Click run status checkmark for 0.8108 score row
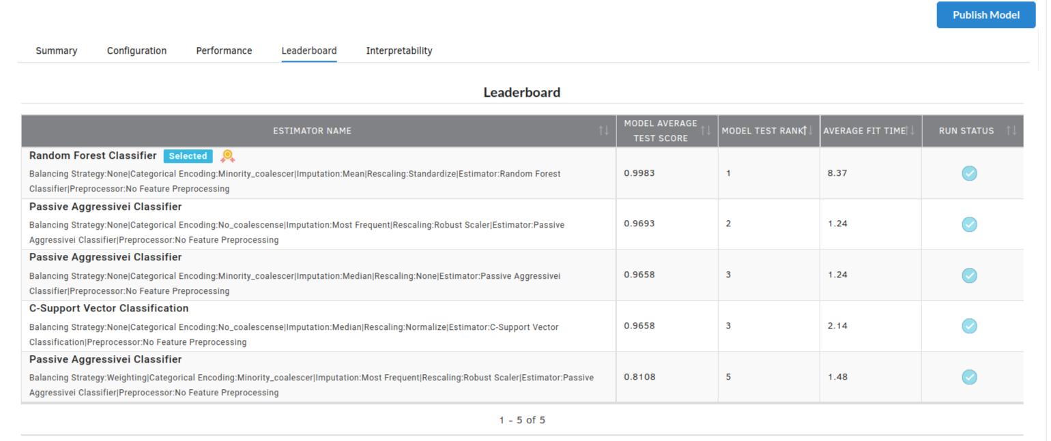This screenshot has height=441, width=1051. point(969,377)
